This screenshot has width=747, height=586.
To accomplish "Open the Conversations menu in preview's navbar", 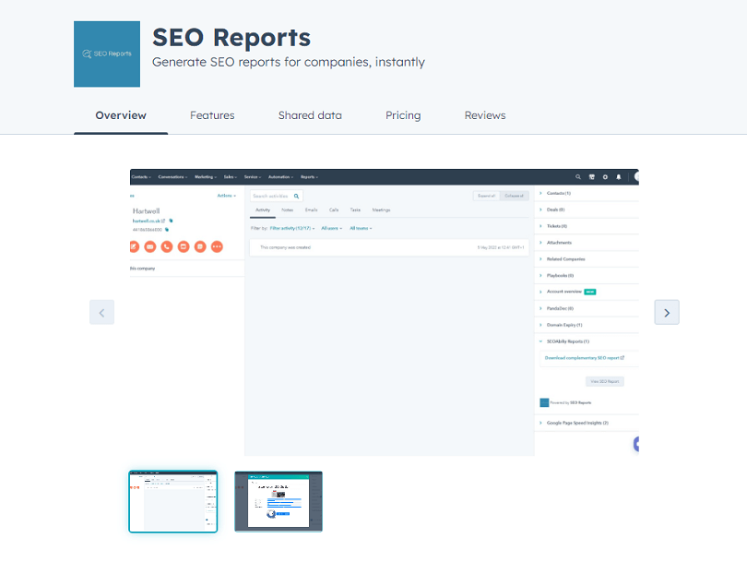I will point(172,177).
